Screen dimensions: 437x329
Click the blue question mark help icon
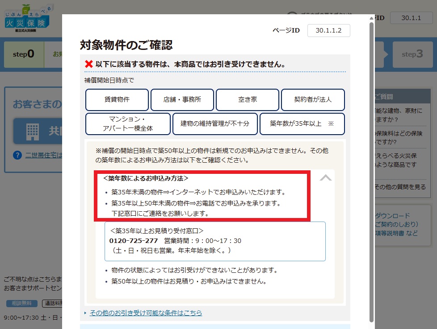point(17,155)
